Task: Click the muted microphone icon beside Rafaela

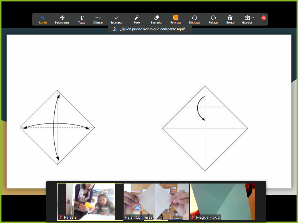Action: tap(61, 217)
